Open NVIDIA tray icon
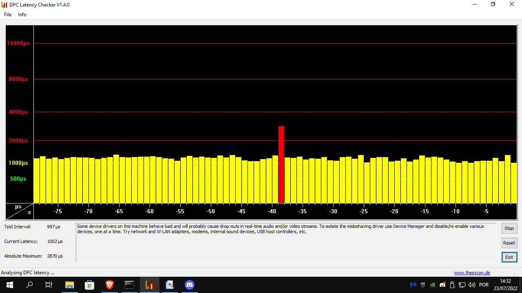 tap(433, 285)
